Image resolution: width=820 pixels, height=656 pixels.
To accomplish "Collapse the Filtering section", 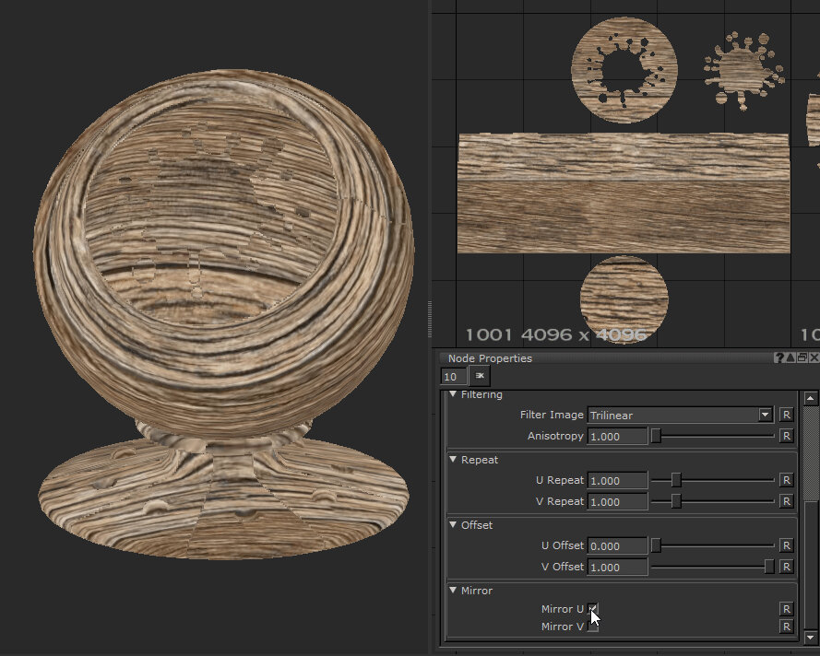I will coord(453,394).
